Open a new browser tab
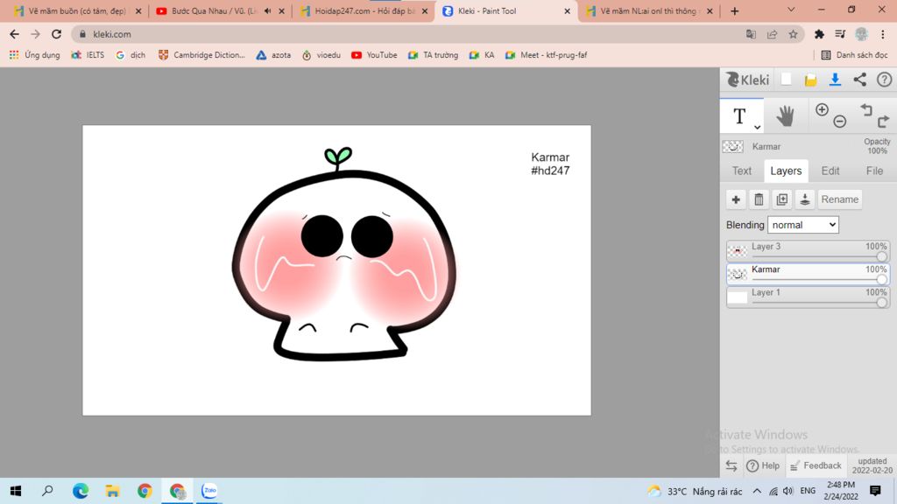The height and width of the screenshot is (504, 897). (735, 10)
